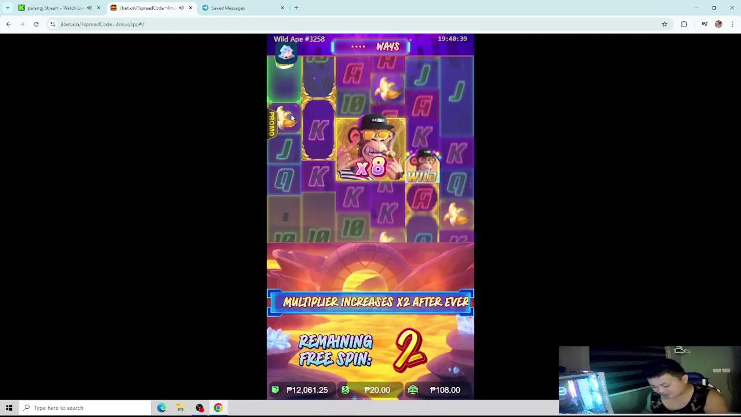Click the win amount ₱108.00

[x=445, y=390]
